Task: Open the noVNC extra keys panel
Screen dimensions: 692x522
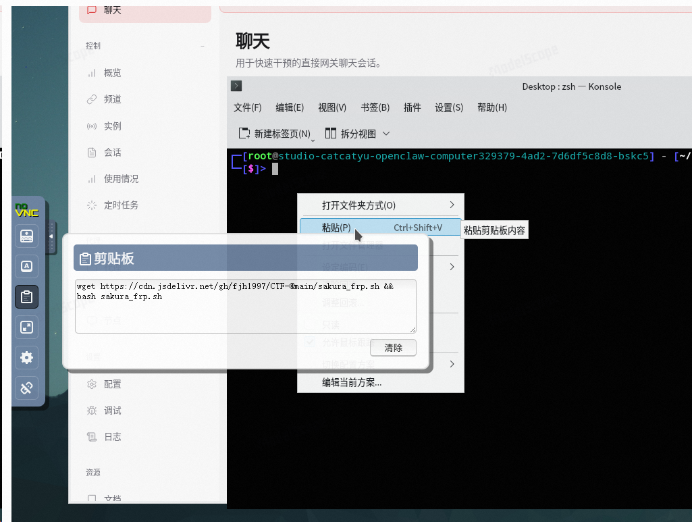Action: click(26, 267)
